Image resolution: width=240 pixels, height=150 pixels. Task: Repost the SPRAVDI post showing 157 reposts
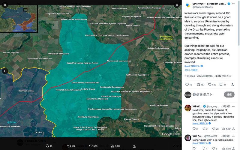(x=198, y=85)
